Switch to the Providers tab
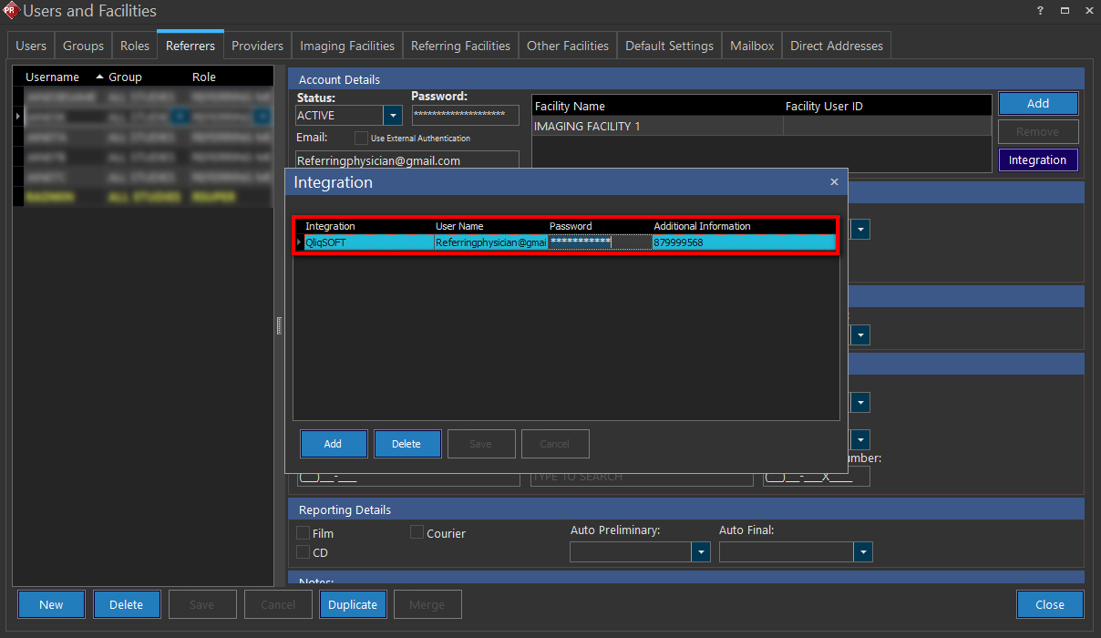1101x638 pixels. [x=257, y=46]
